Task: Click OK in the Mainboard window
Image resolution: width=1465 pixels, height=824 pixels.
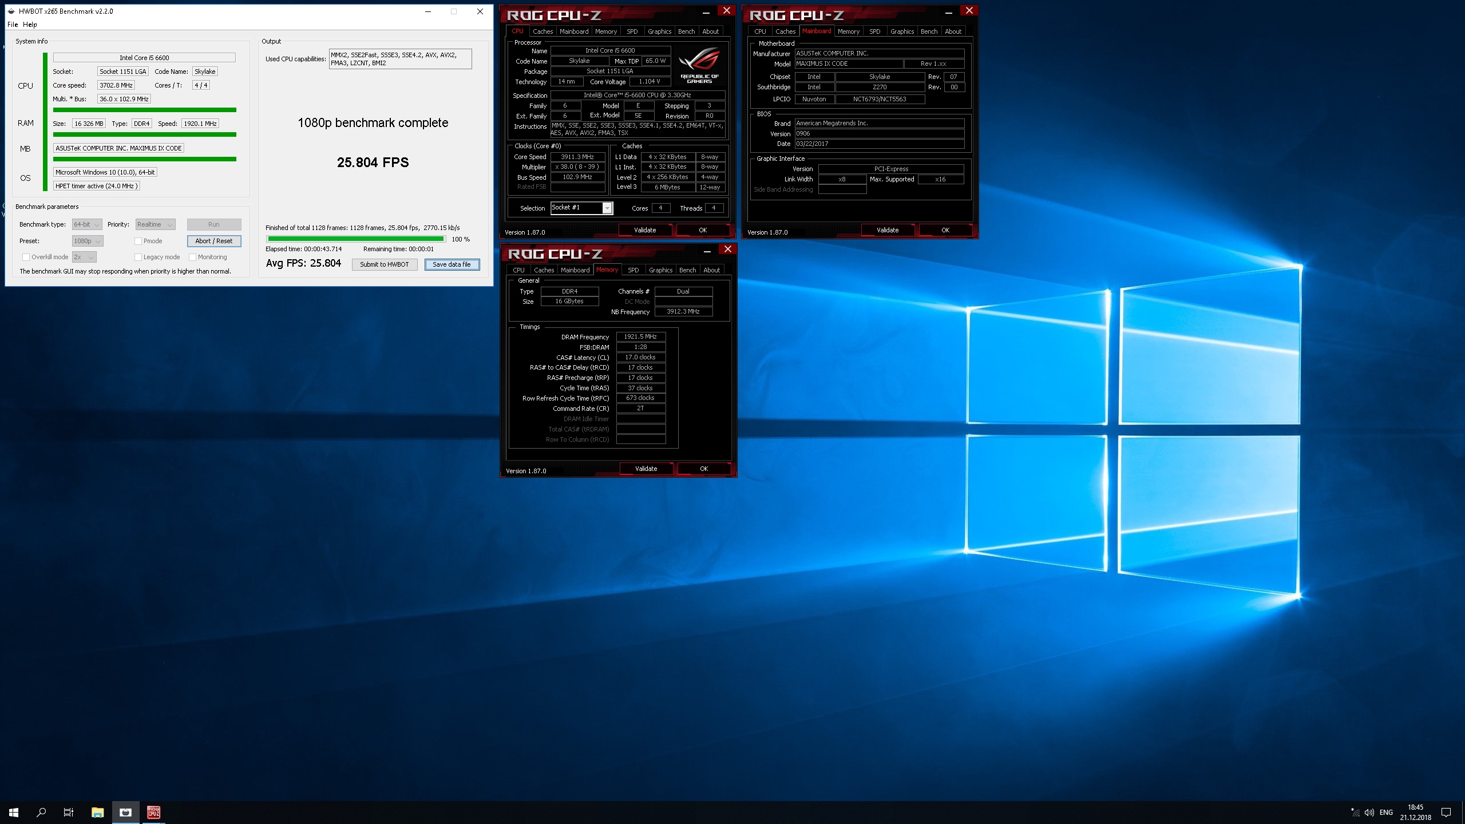Action: click(945, 230)
